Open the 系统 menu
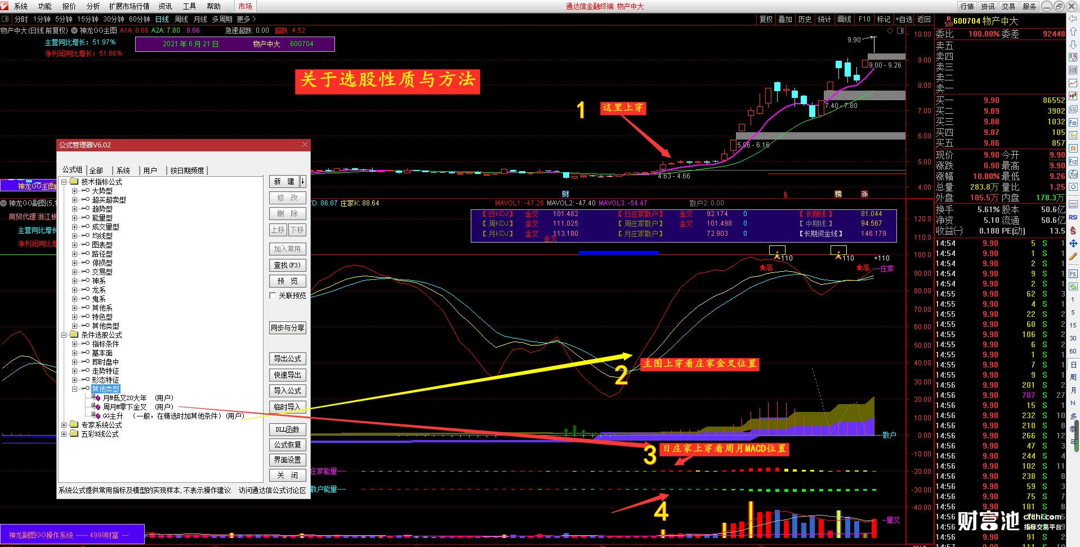This screenshot has width=1080, height=547. pos(21,6)
